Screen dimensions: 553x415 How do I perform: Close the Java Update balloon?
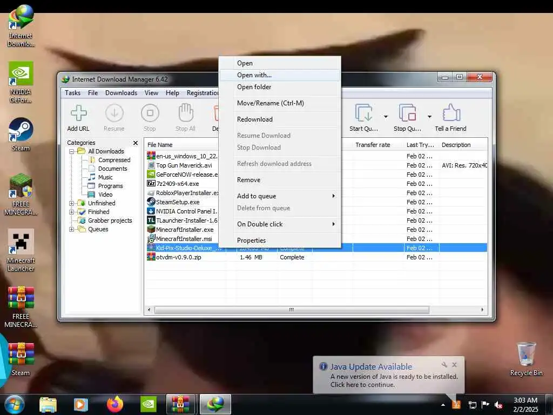pyautogui.click(x=455, y=365)
